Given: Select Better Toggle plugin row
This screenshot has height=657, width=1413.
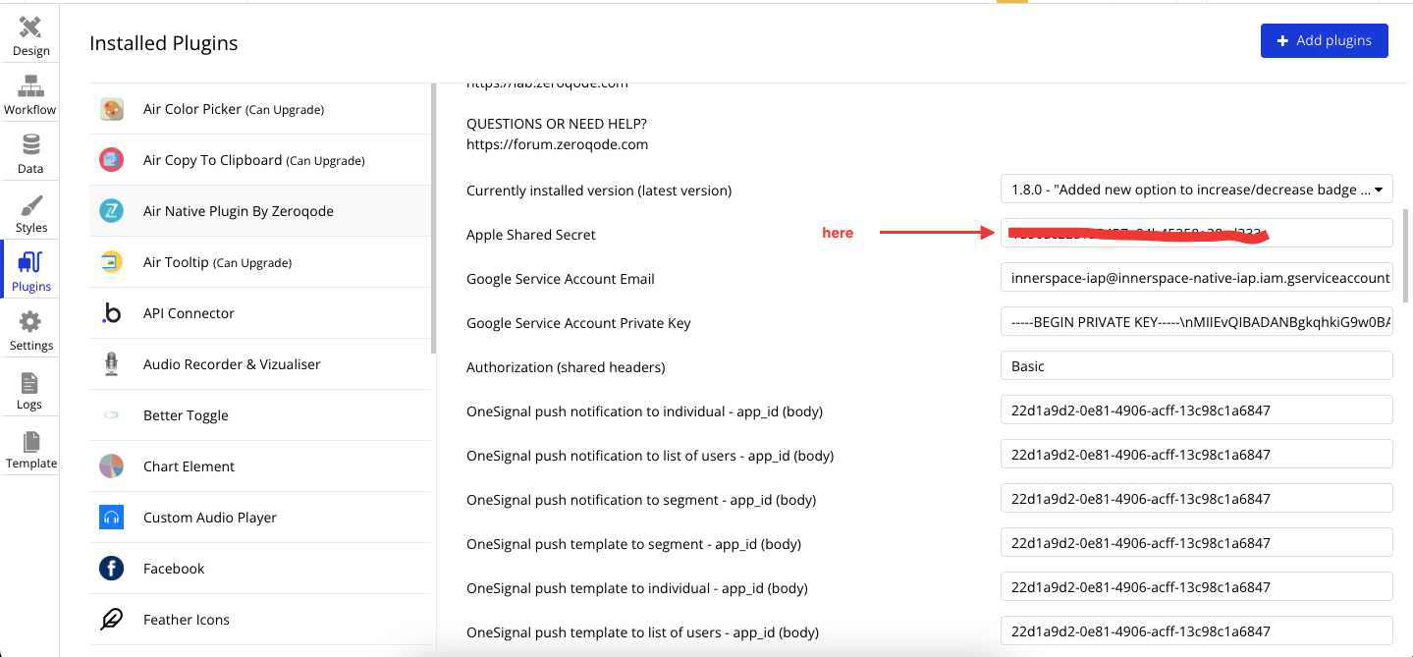Looking at the screenshot, I should click(260, 415).
